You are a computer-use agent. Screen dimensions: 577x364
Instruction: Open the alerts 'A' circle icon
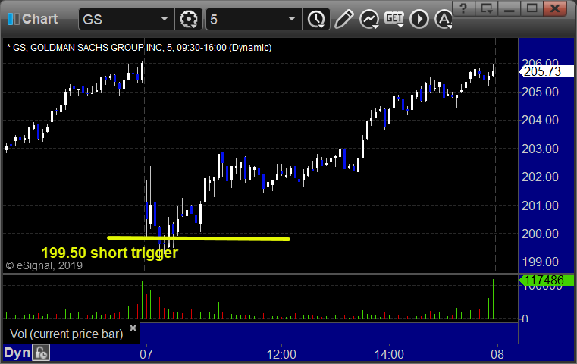[x=444, y=19]
